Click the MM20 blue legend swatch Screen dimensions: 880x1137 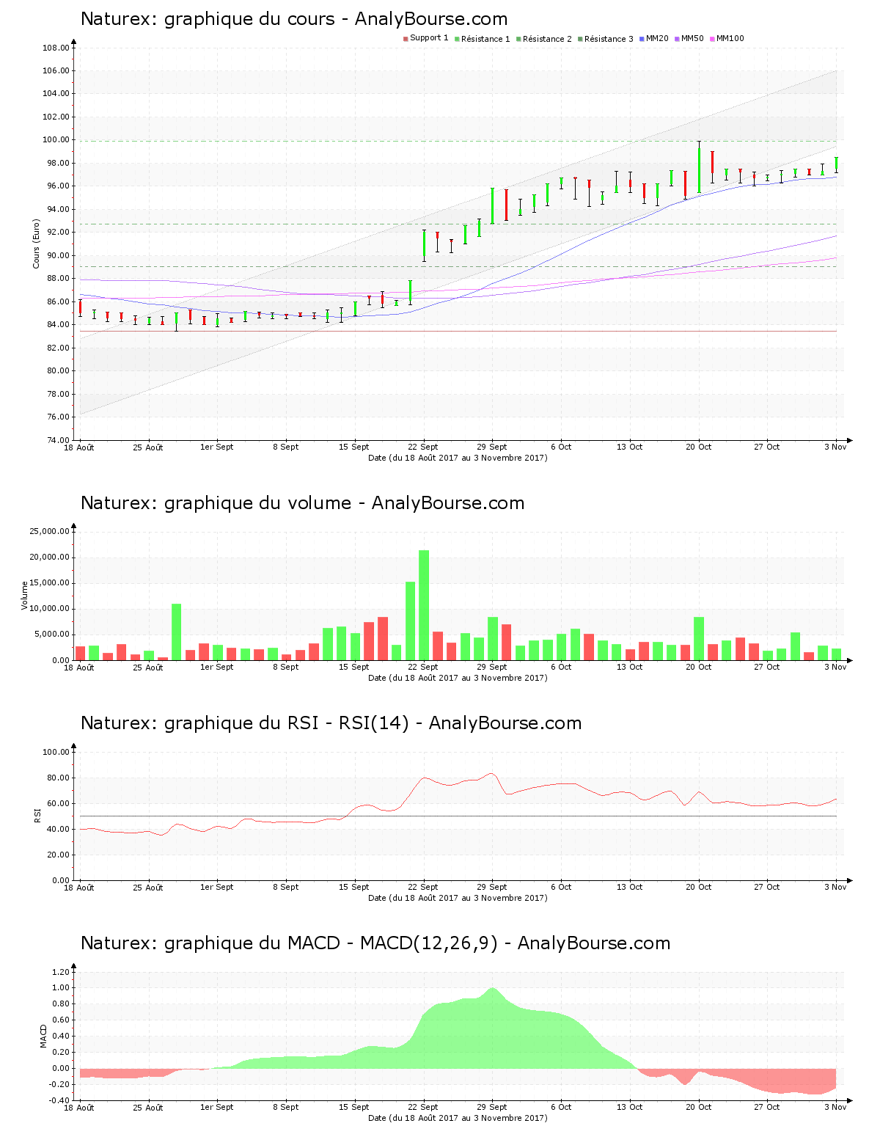[642, 39]
